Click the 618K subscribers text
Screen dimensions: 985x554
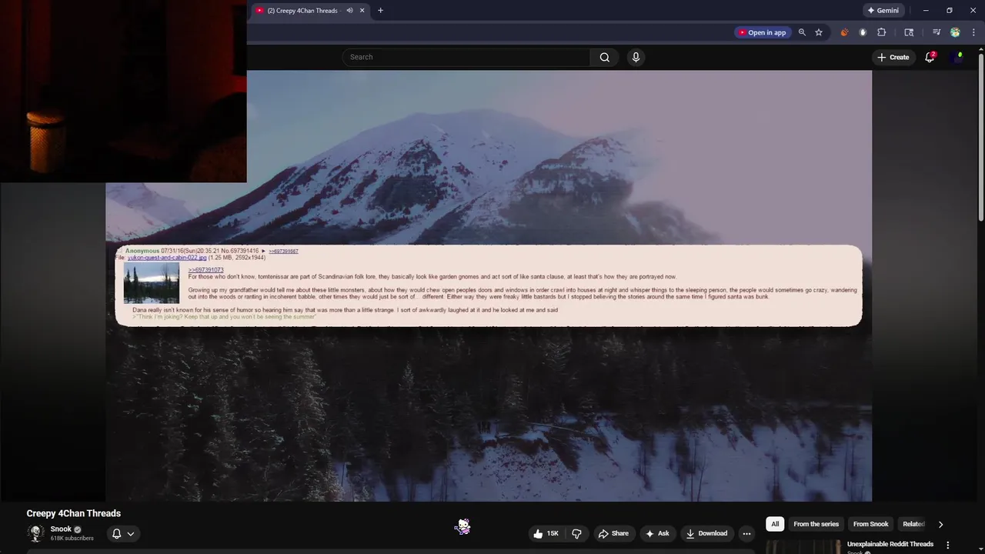pos(72,539)
